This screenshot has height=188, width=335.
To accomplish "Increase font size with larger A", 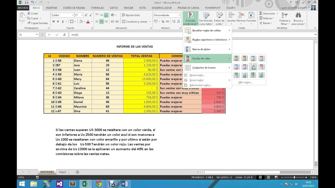I will pyautogui.click(x=86, y=15).
